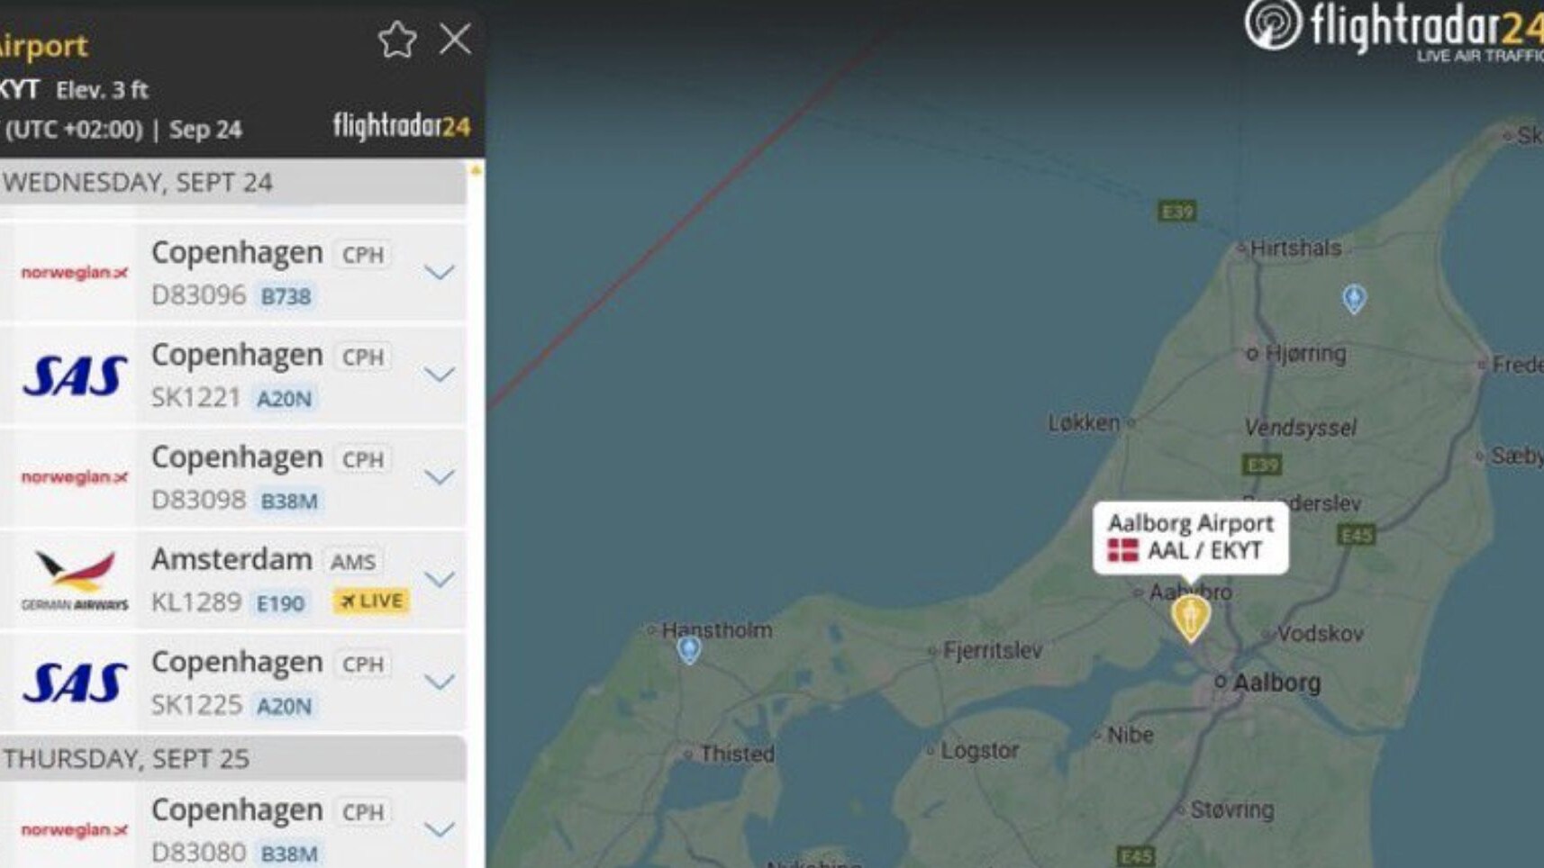This screenshot has width=1544, height=868.
Task: Click the SAS logo on flight SK1225
Action: click(74, 683)
